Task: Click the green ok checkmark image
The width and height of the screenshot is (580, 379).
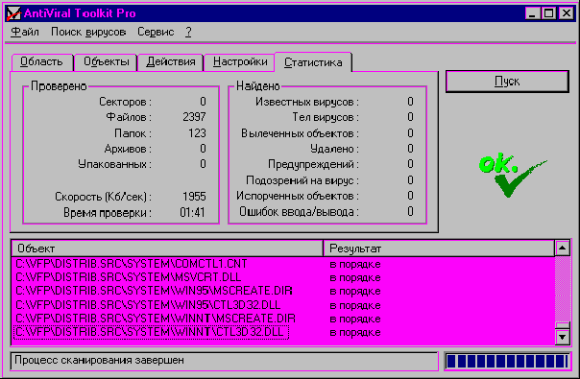Action: click(513, 175)
